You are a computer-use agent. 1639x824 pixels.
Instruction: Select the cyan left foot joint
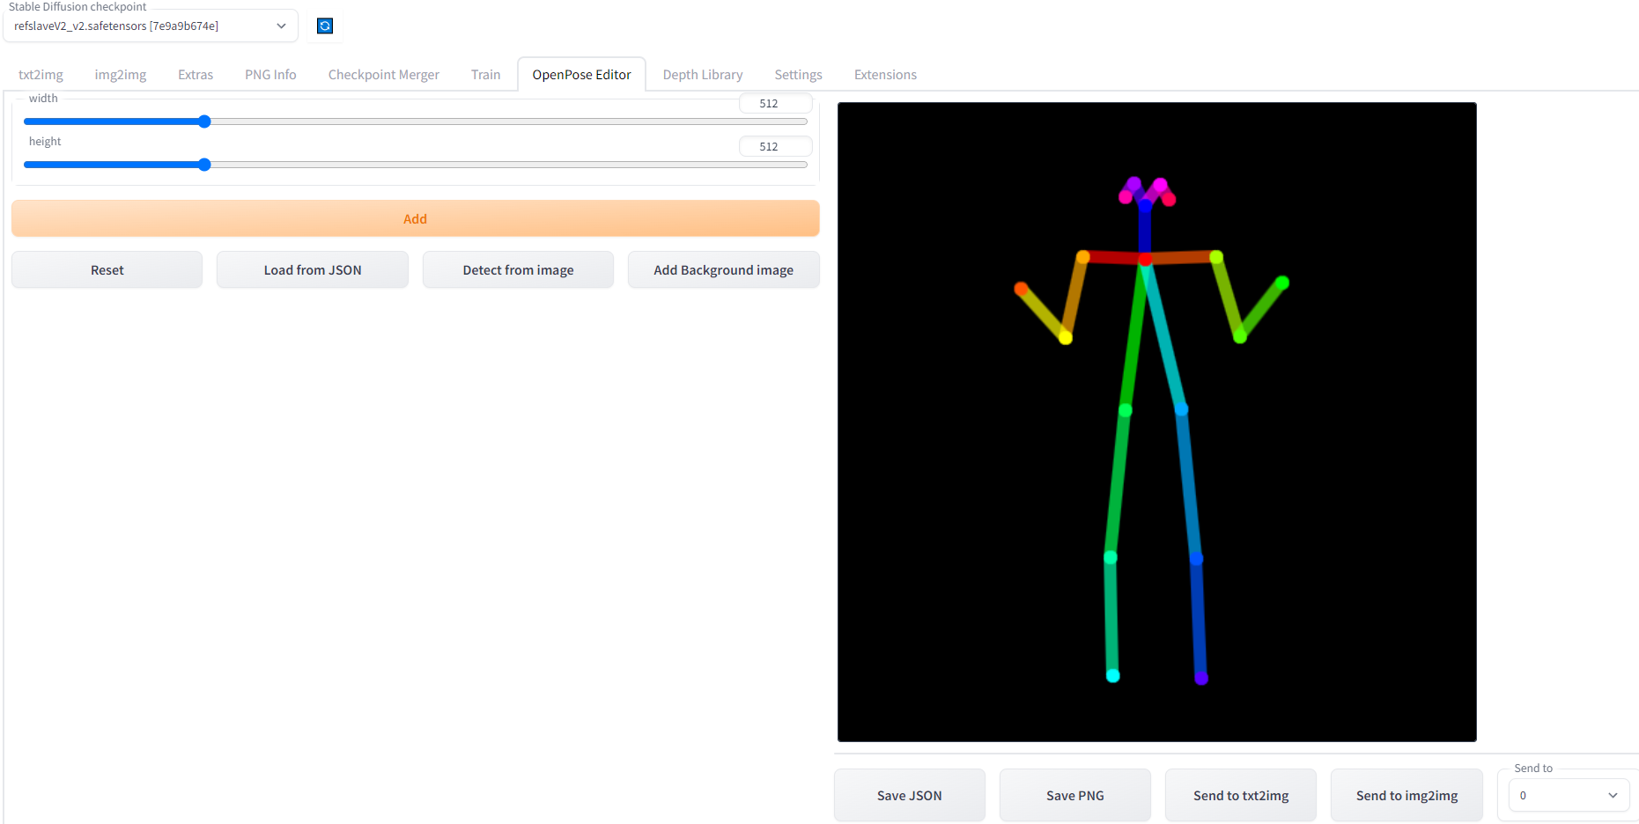(x=1113, y=675)
